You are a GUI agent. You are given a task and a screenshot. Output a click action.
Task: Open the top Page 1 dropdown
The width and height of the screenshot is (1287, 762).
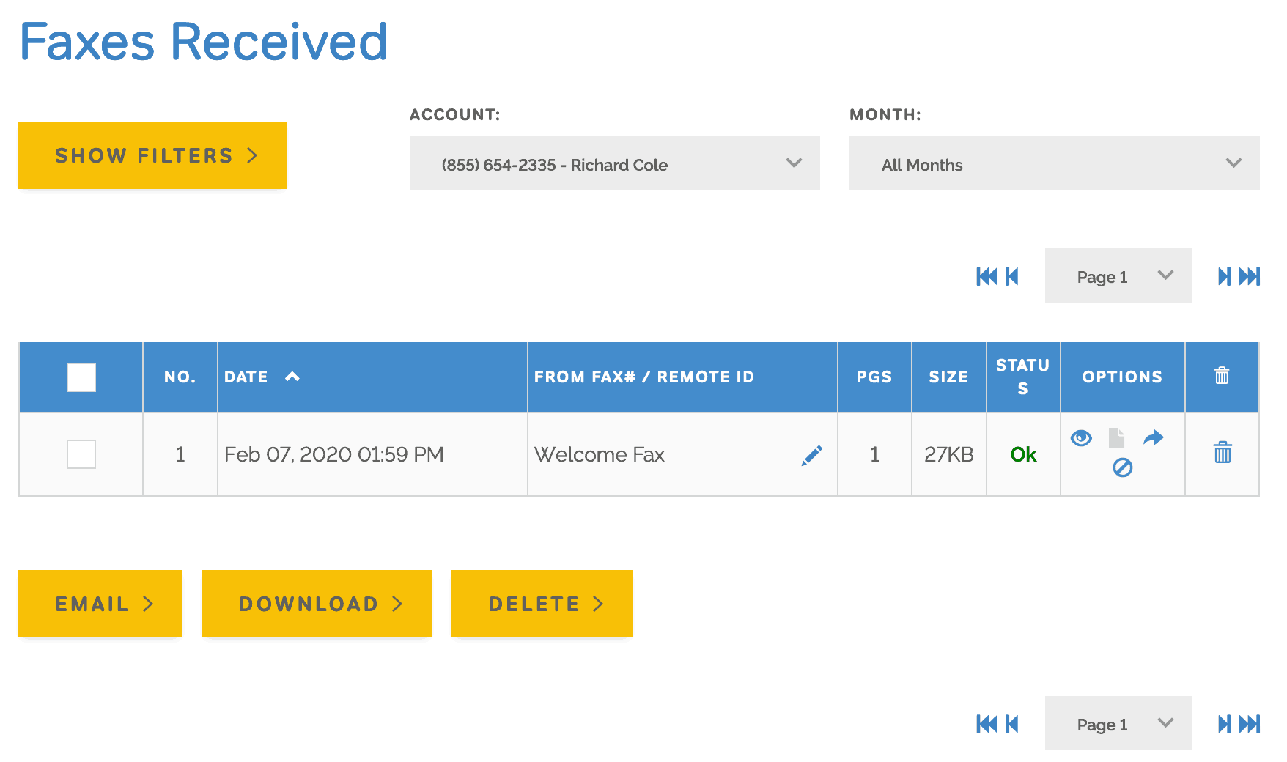[x=1118, y=276]
